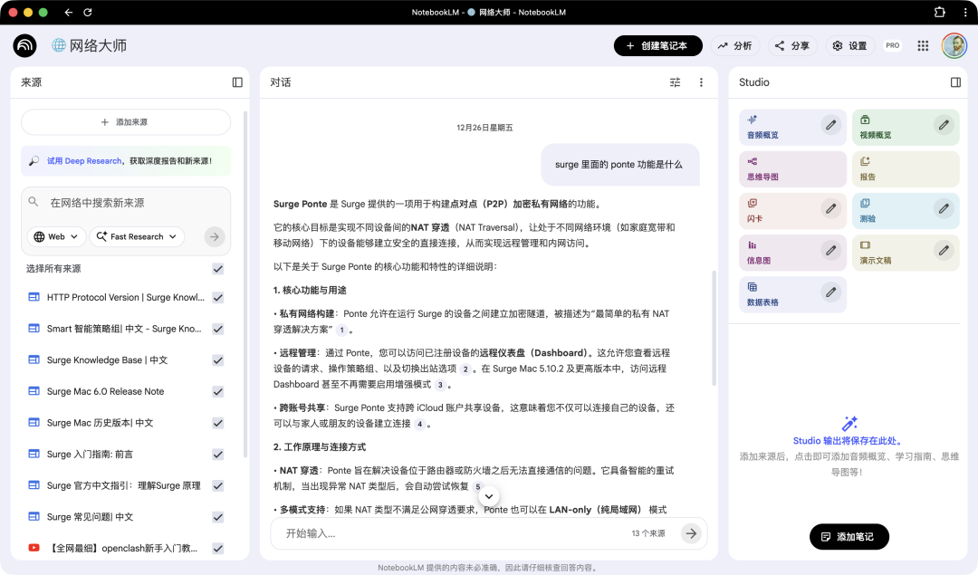Click the browser back arrow

[69, 13]
